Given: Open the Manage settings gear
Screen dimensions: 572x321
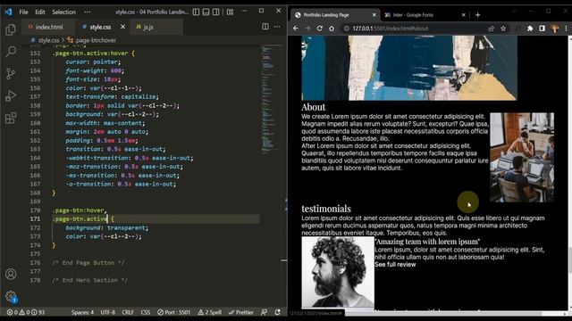Looking at the screenshot, I should (x=11, y=296).
